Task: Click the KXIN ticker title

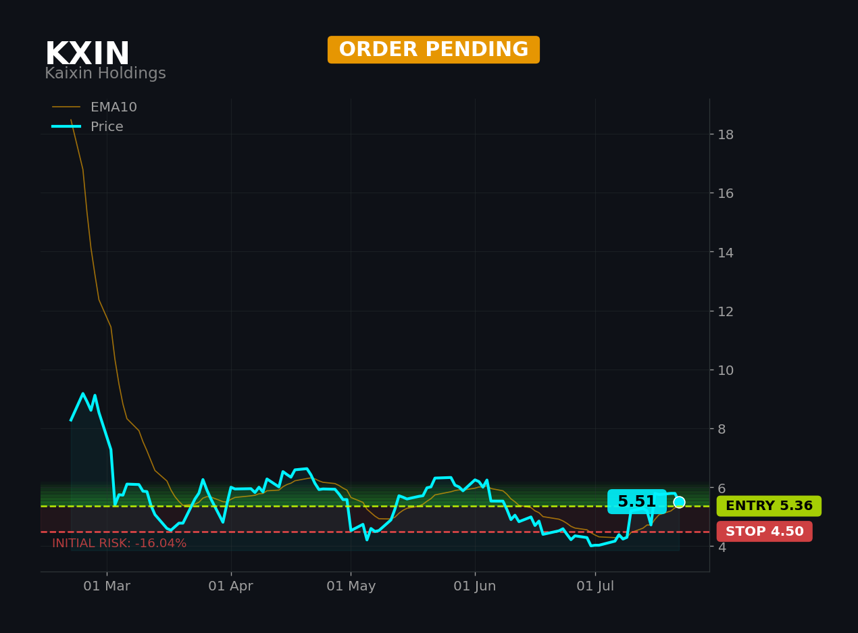Action: pyautogui.click(x=87, y=55)
